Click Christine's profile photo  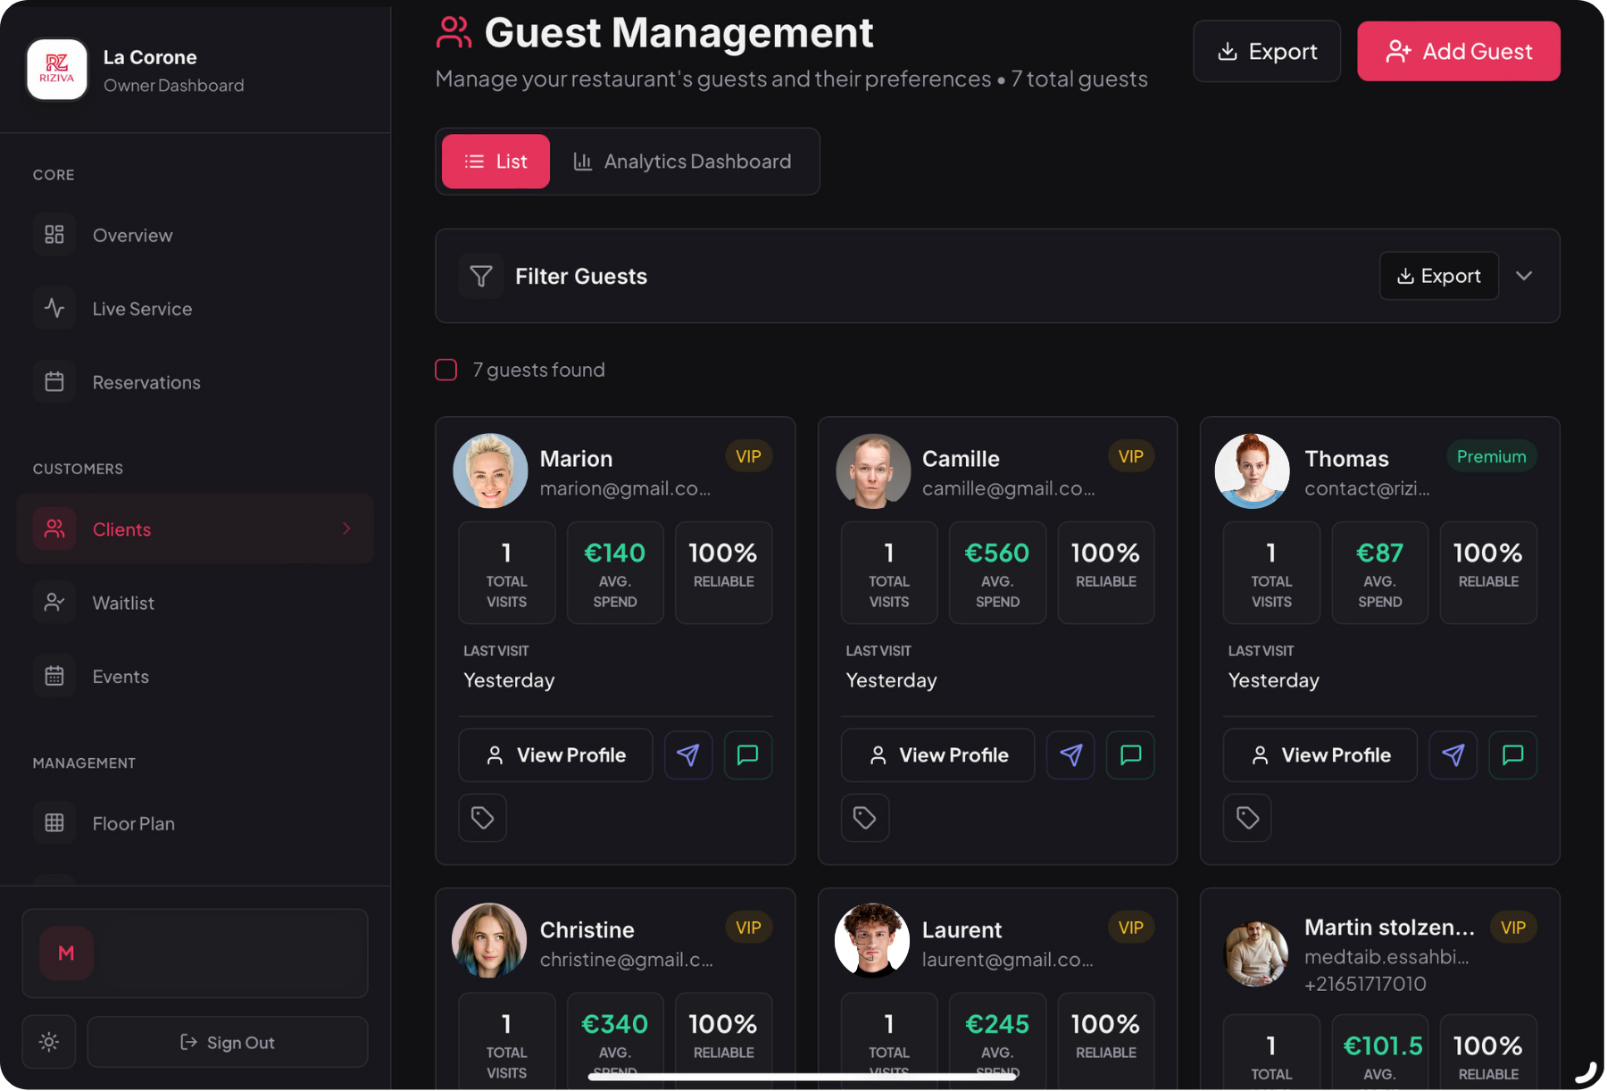tap(489, 940)
